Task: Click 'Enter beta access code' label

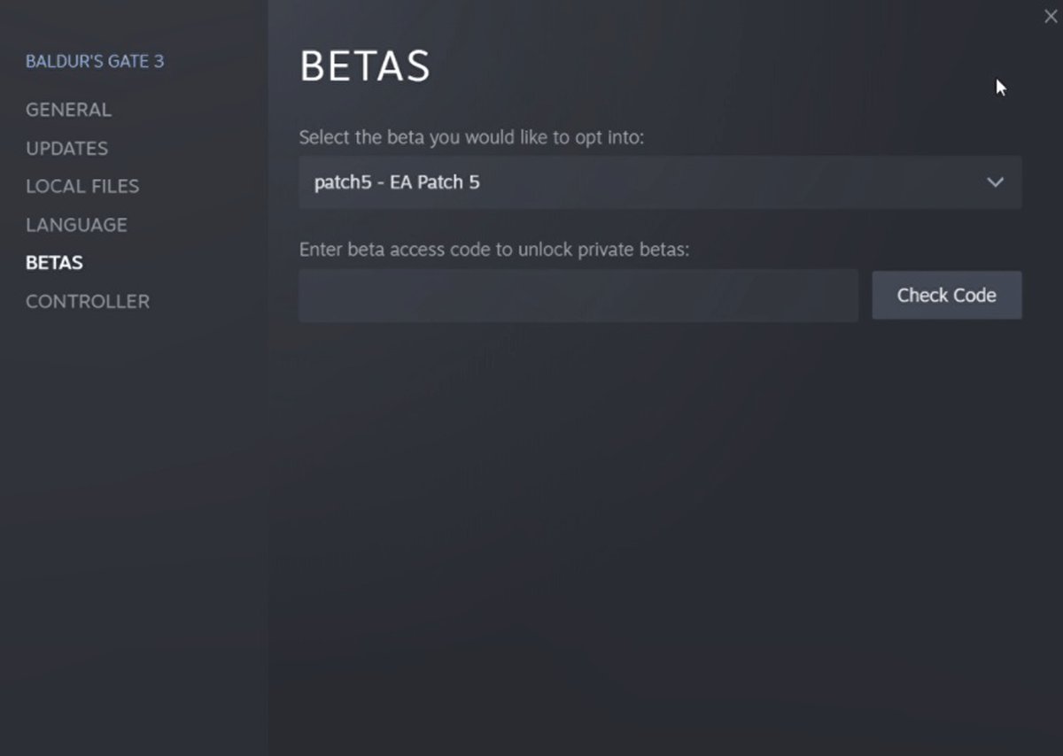Action: pyautogui.click(x=493, y=250)
